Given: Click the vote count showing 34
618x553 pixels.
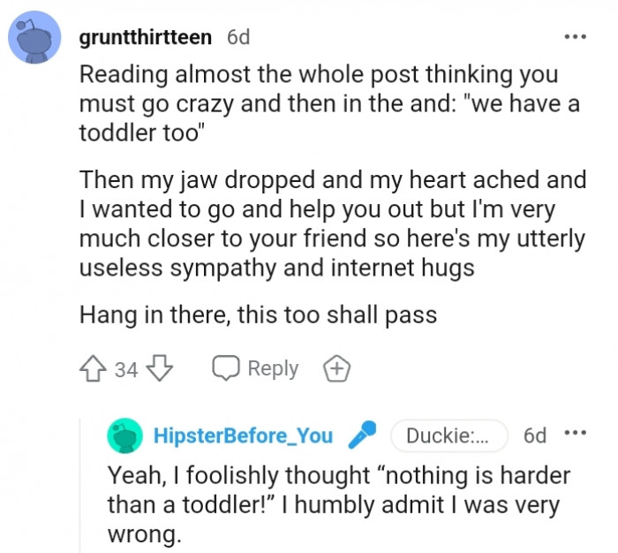Looking at the screenshot, I should pyautogui.click(x=125, y=369).
